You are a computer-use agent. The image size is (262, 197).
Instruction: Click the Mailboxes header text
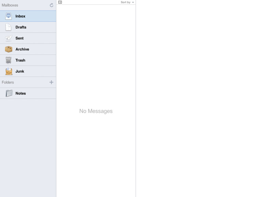click(10, 5)
